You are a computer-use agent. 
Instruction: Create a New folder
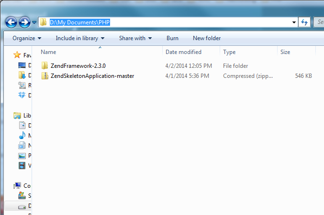coord(207,38)
